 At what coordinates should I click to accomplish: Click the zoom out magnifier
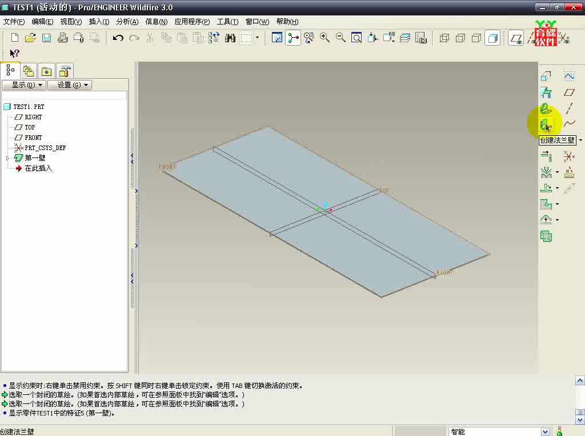pos(340,38)
